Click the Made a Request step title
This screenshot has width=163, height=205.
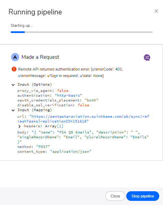[40, 57]
